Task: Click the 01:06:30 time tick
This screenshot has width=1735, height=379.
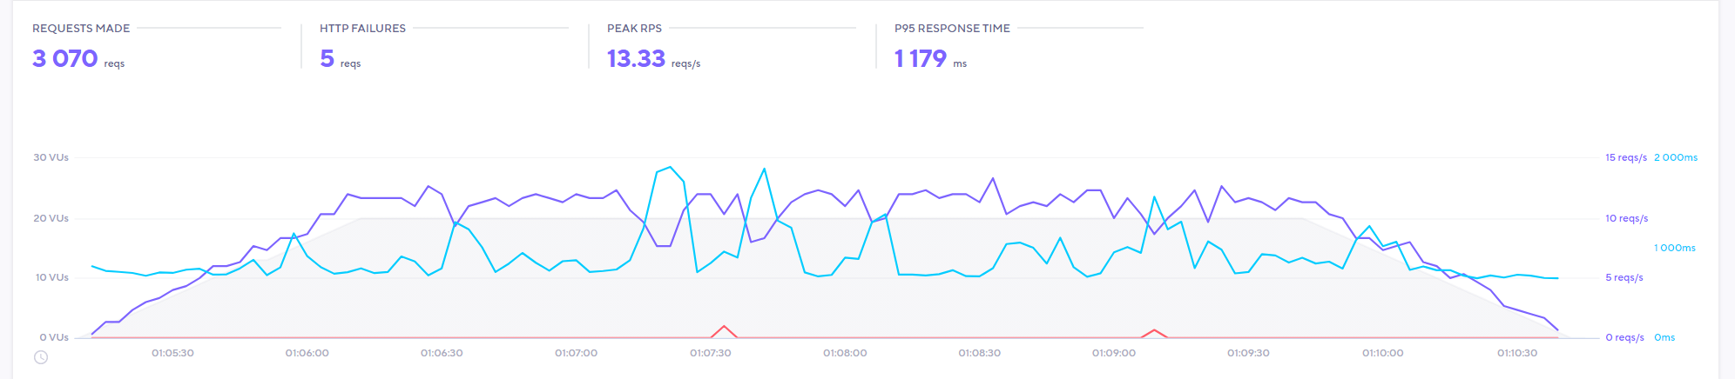Action: [442, 353]
